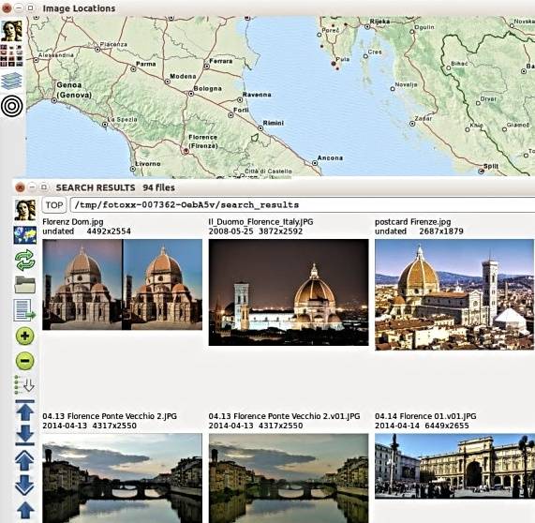The height and width of the screenshot is (523, 535).
Task: Open the world map icon in Search Results sidebar
Action: tap(24, 235)
